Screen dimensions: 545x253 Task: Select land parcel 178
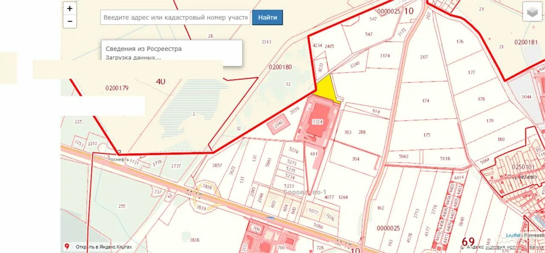click(x=481, y=99)
